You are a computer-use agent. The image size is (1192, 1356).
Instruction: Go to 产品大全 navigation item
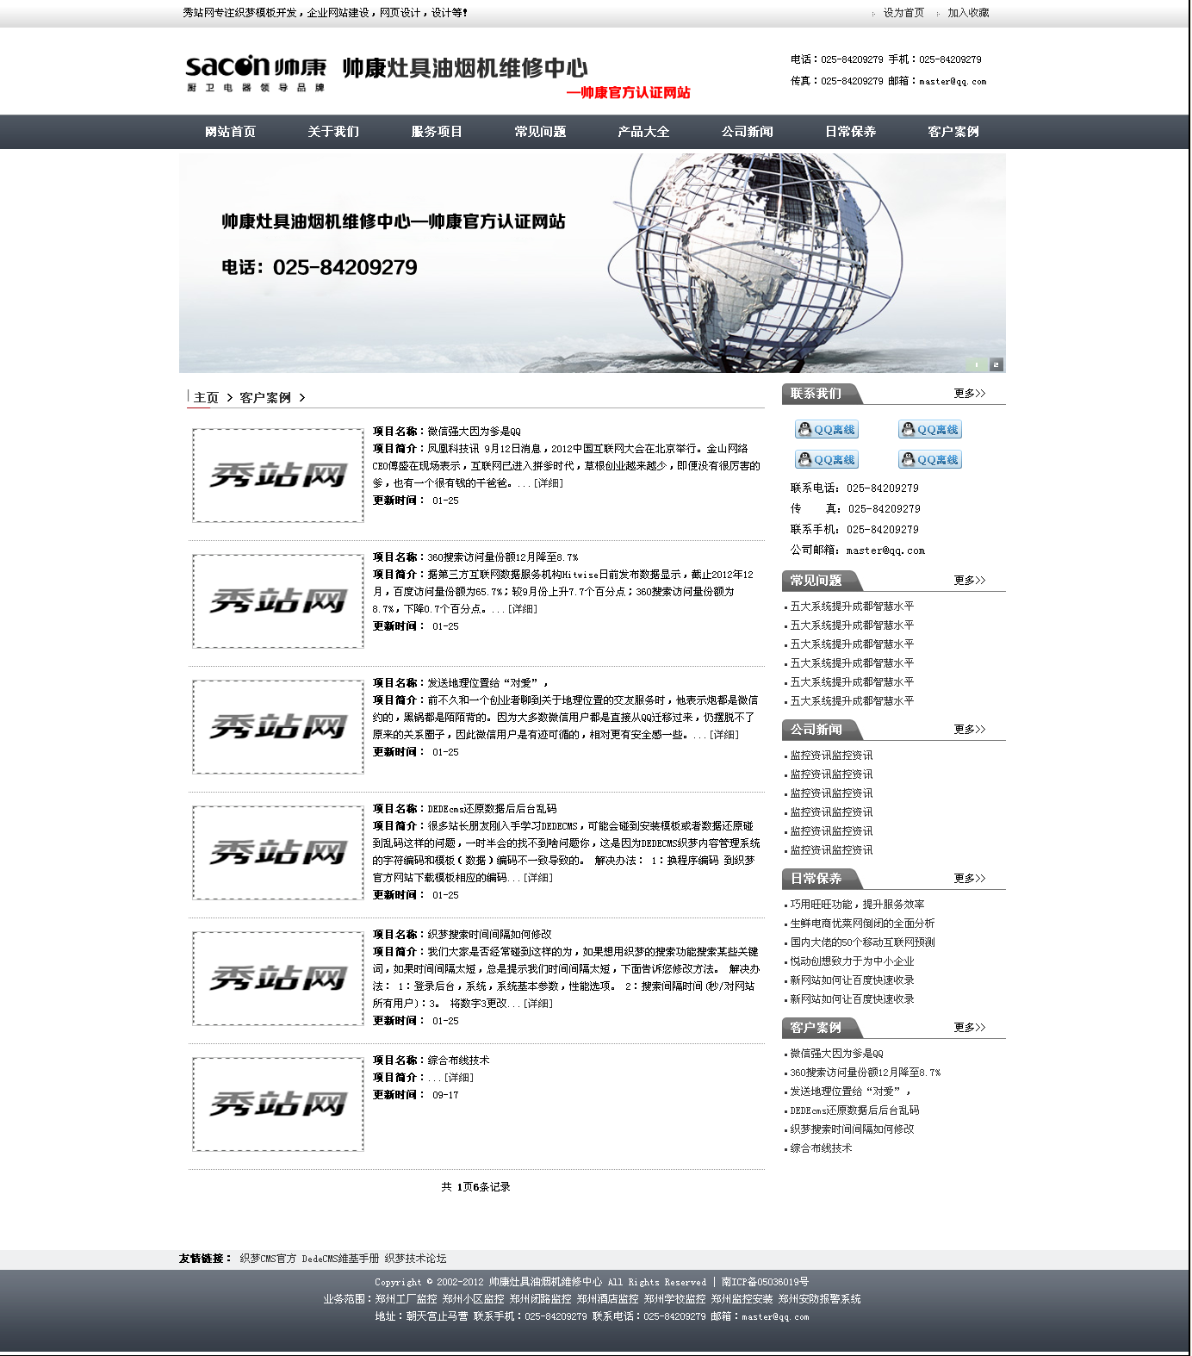(x=643, y=132)
